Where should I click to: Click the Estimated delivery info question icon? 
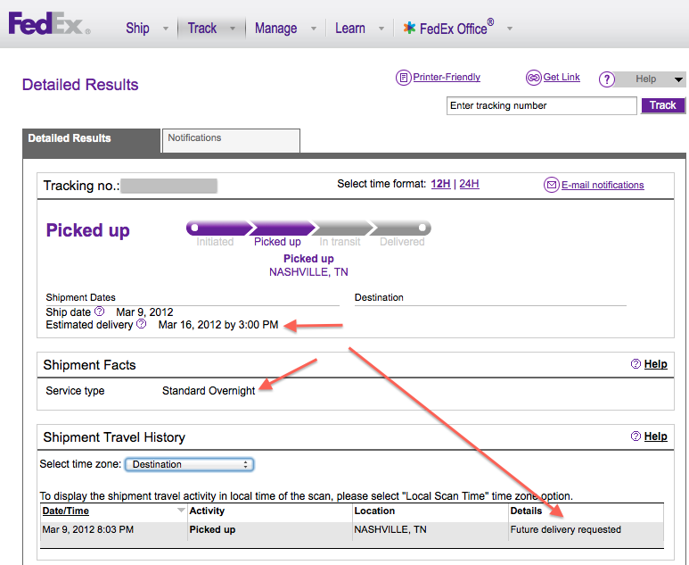click(x=142, y=324)
